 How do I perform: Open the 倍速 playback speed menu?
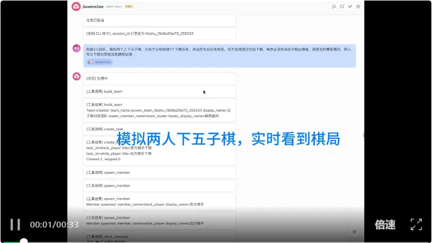(x=385, y=224)
